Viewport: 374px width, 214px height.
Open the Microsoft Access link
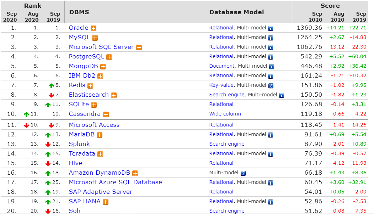pos(94,125)
